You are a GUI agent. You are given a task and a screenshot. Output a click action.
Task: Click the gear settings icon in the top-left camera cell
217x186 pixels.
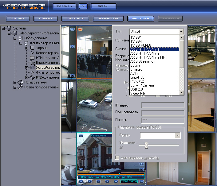point(73,47)
